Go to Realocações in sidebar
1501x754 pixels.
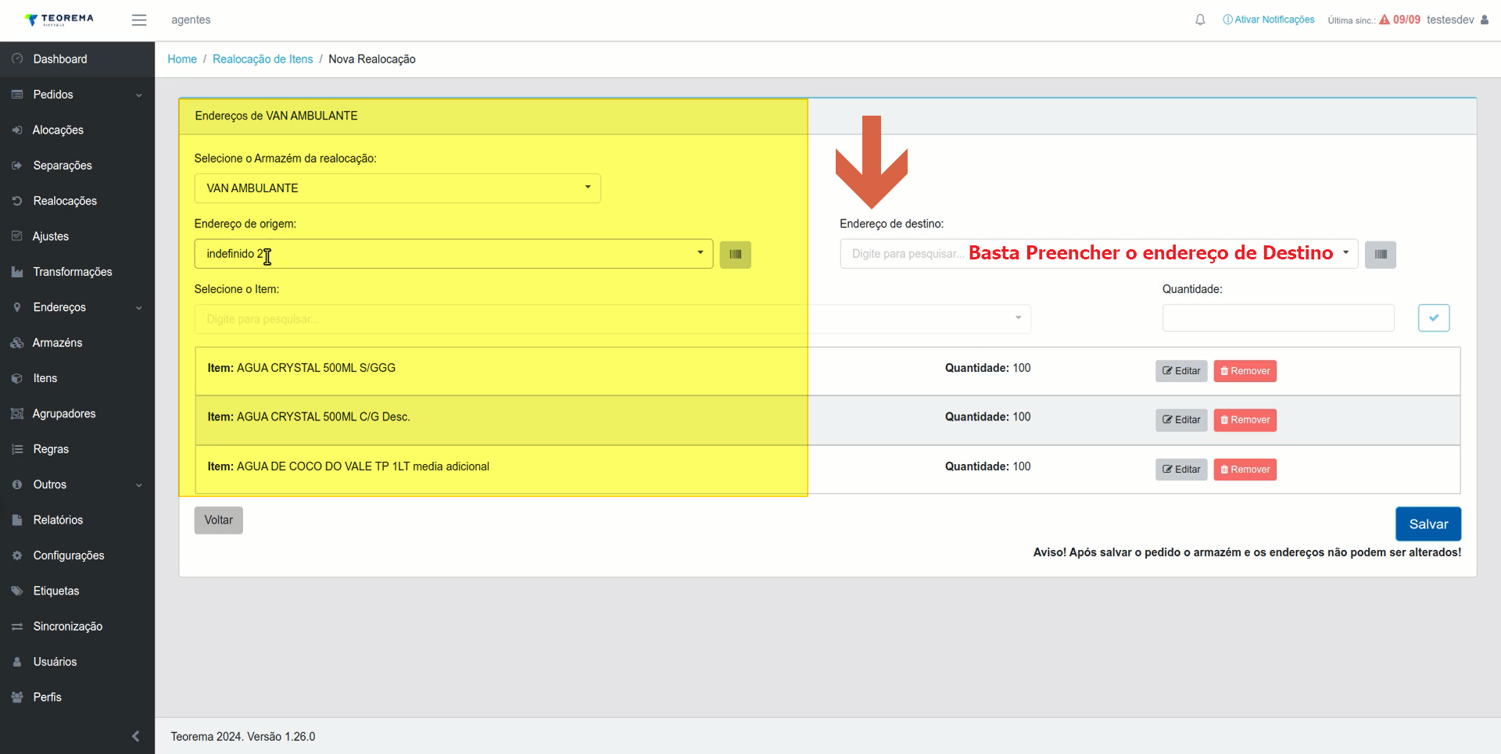click(x=77, y=201)
